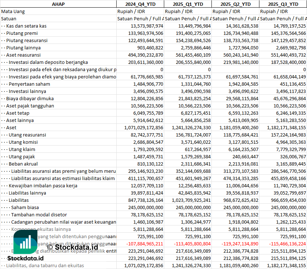Select the Utang komisi row label

pyautogui.click(x=23, y=142)
